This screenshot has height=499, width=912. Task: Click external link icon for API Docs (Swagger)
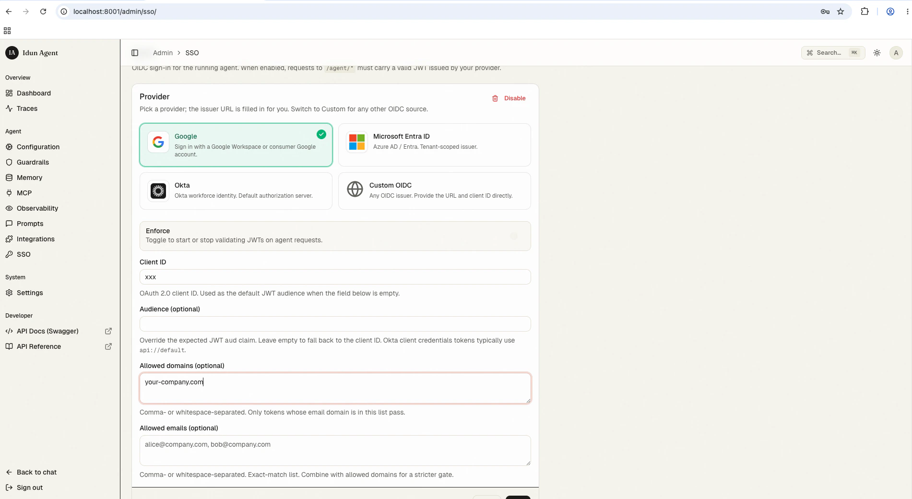[x=108, y=331]
